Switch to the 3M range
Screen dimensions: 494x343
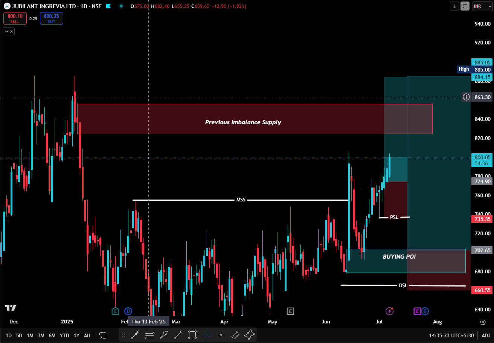click(x=41, y=335)
